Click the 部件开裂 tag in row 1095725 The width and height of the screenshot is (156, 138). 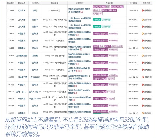110,92
